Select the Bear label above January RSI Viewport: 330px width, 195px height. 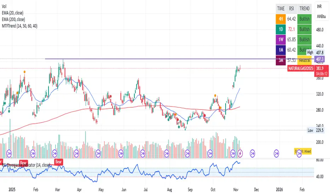23,163
